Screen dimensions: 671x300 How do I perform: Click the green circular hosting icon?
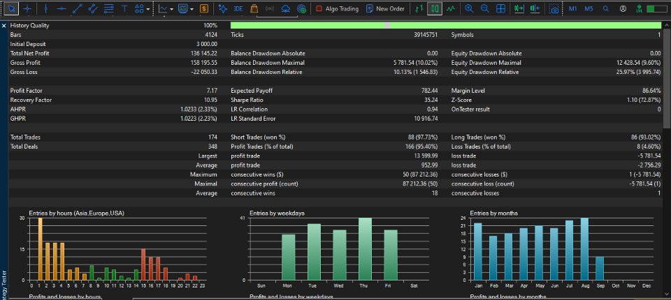pos(301,9)
